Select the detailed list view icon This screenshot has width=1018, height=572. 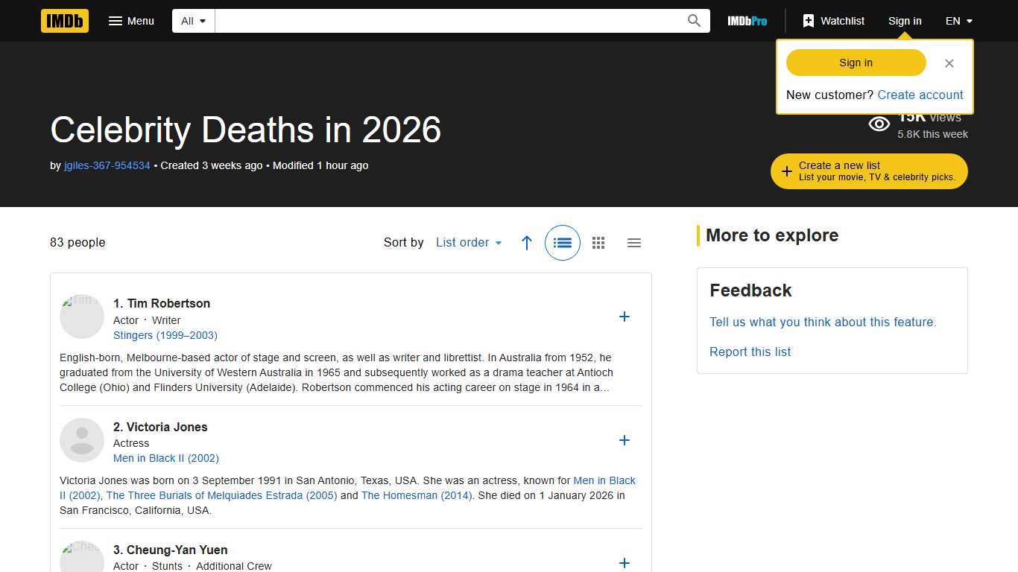[563, 242]
